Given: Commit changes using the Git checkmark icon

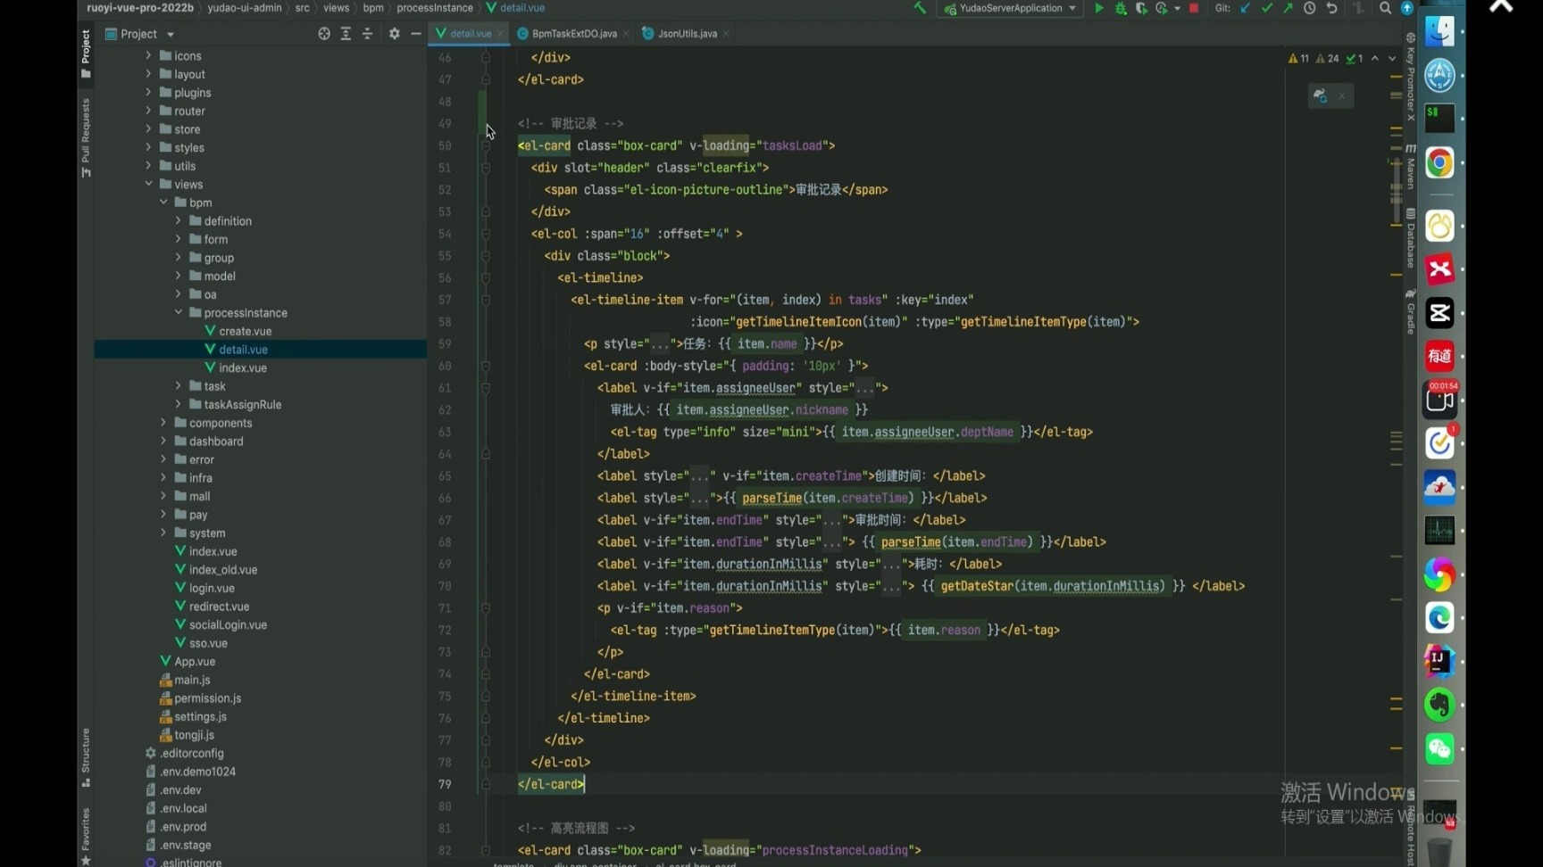Looking at the screenshot, I should 1267,8.
